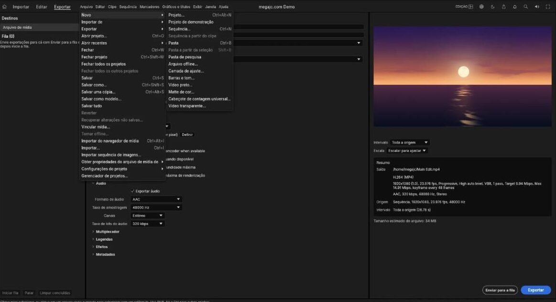Click Importar sequência de imagens...
This screenshot has height=302, width=556.
click(122, 155)
